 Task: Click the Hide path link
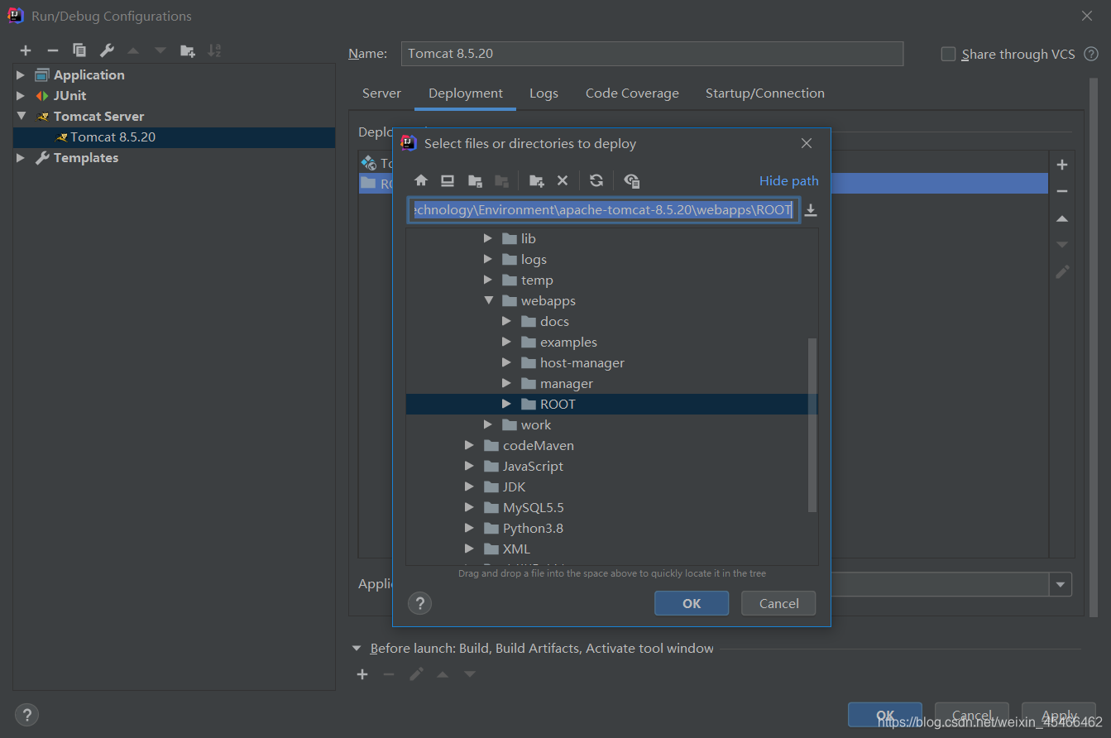(x=789, y=180)
